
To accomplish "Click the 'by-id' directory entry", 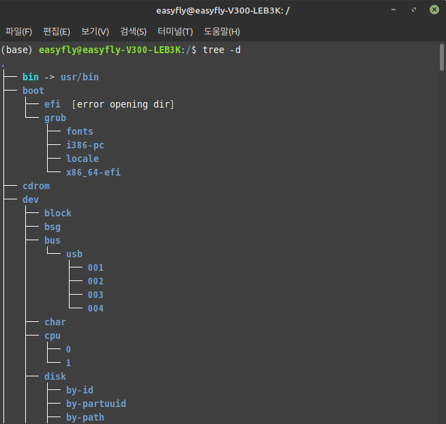I will click(80, 390).
